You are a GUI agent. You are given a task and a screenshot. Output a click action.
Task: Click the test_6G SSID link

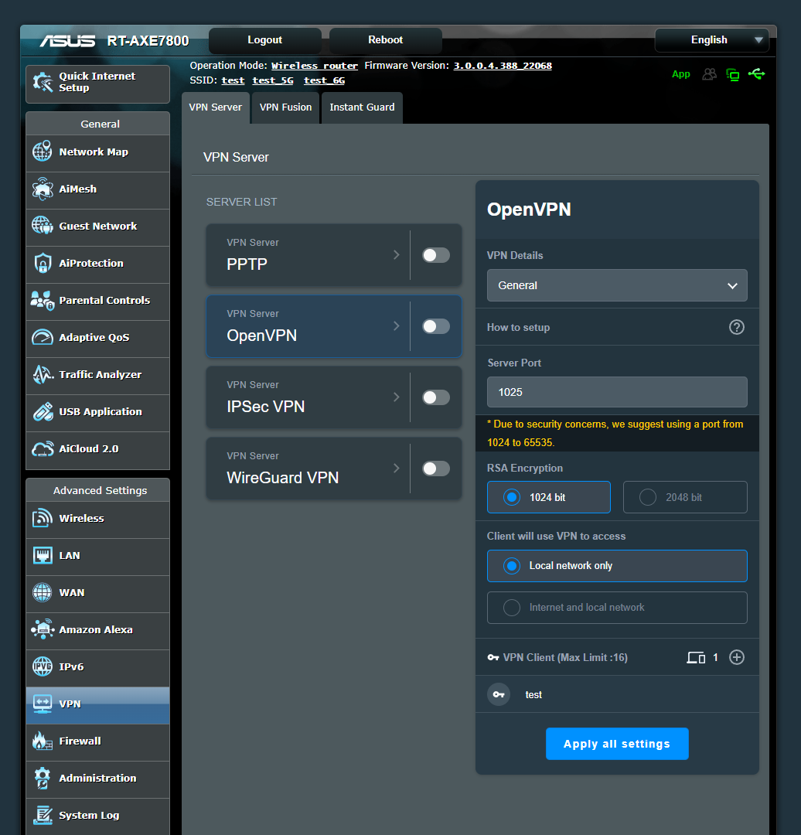324,80
